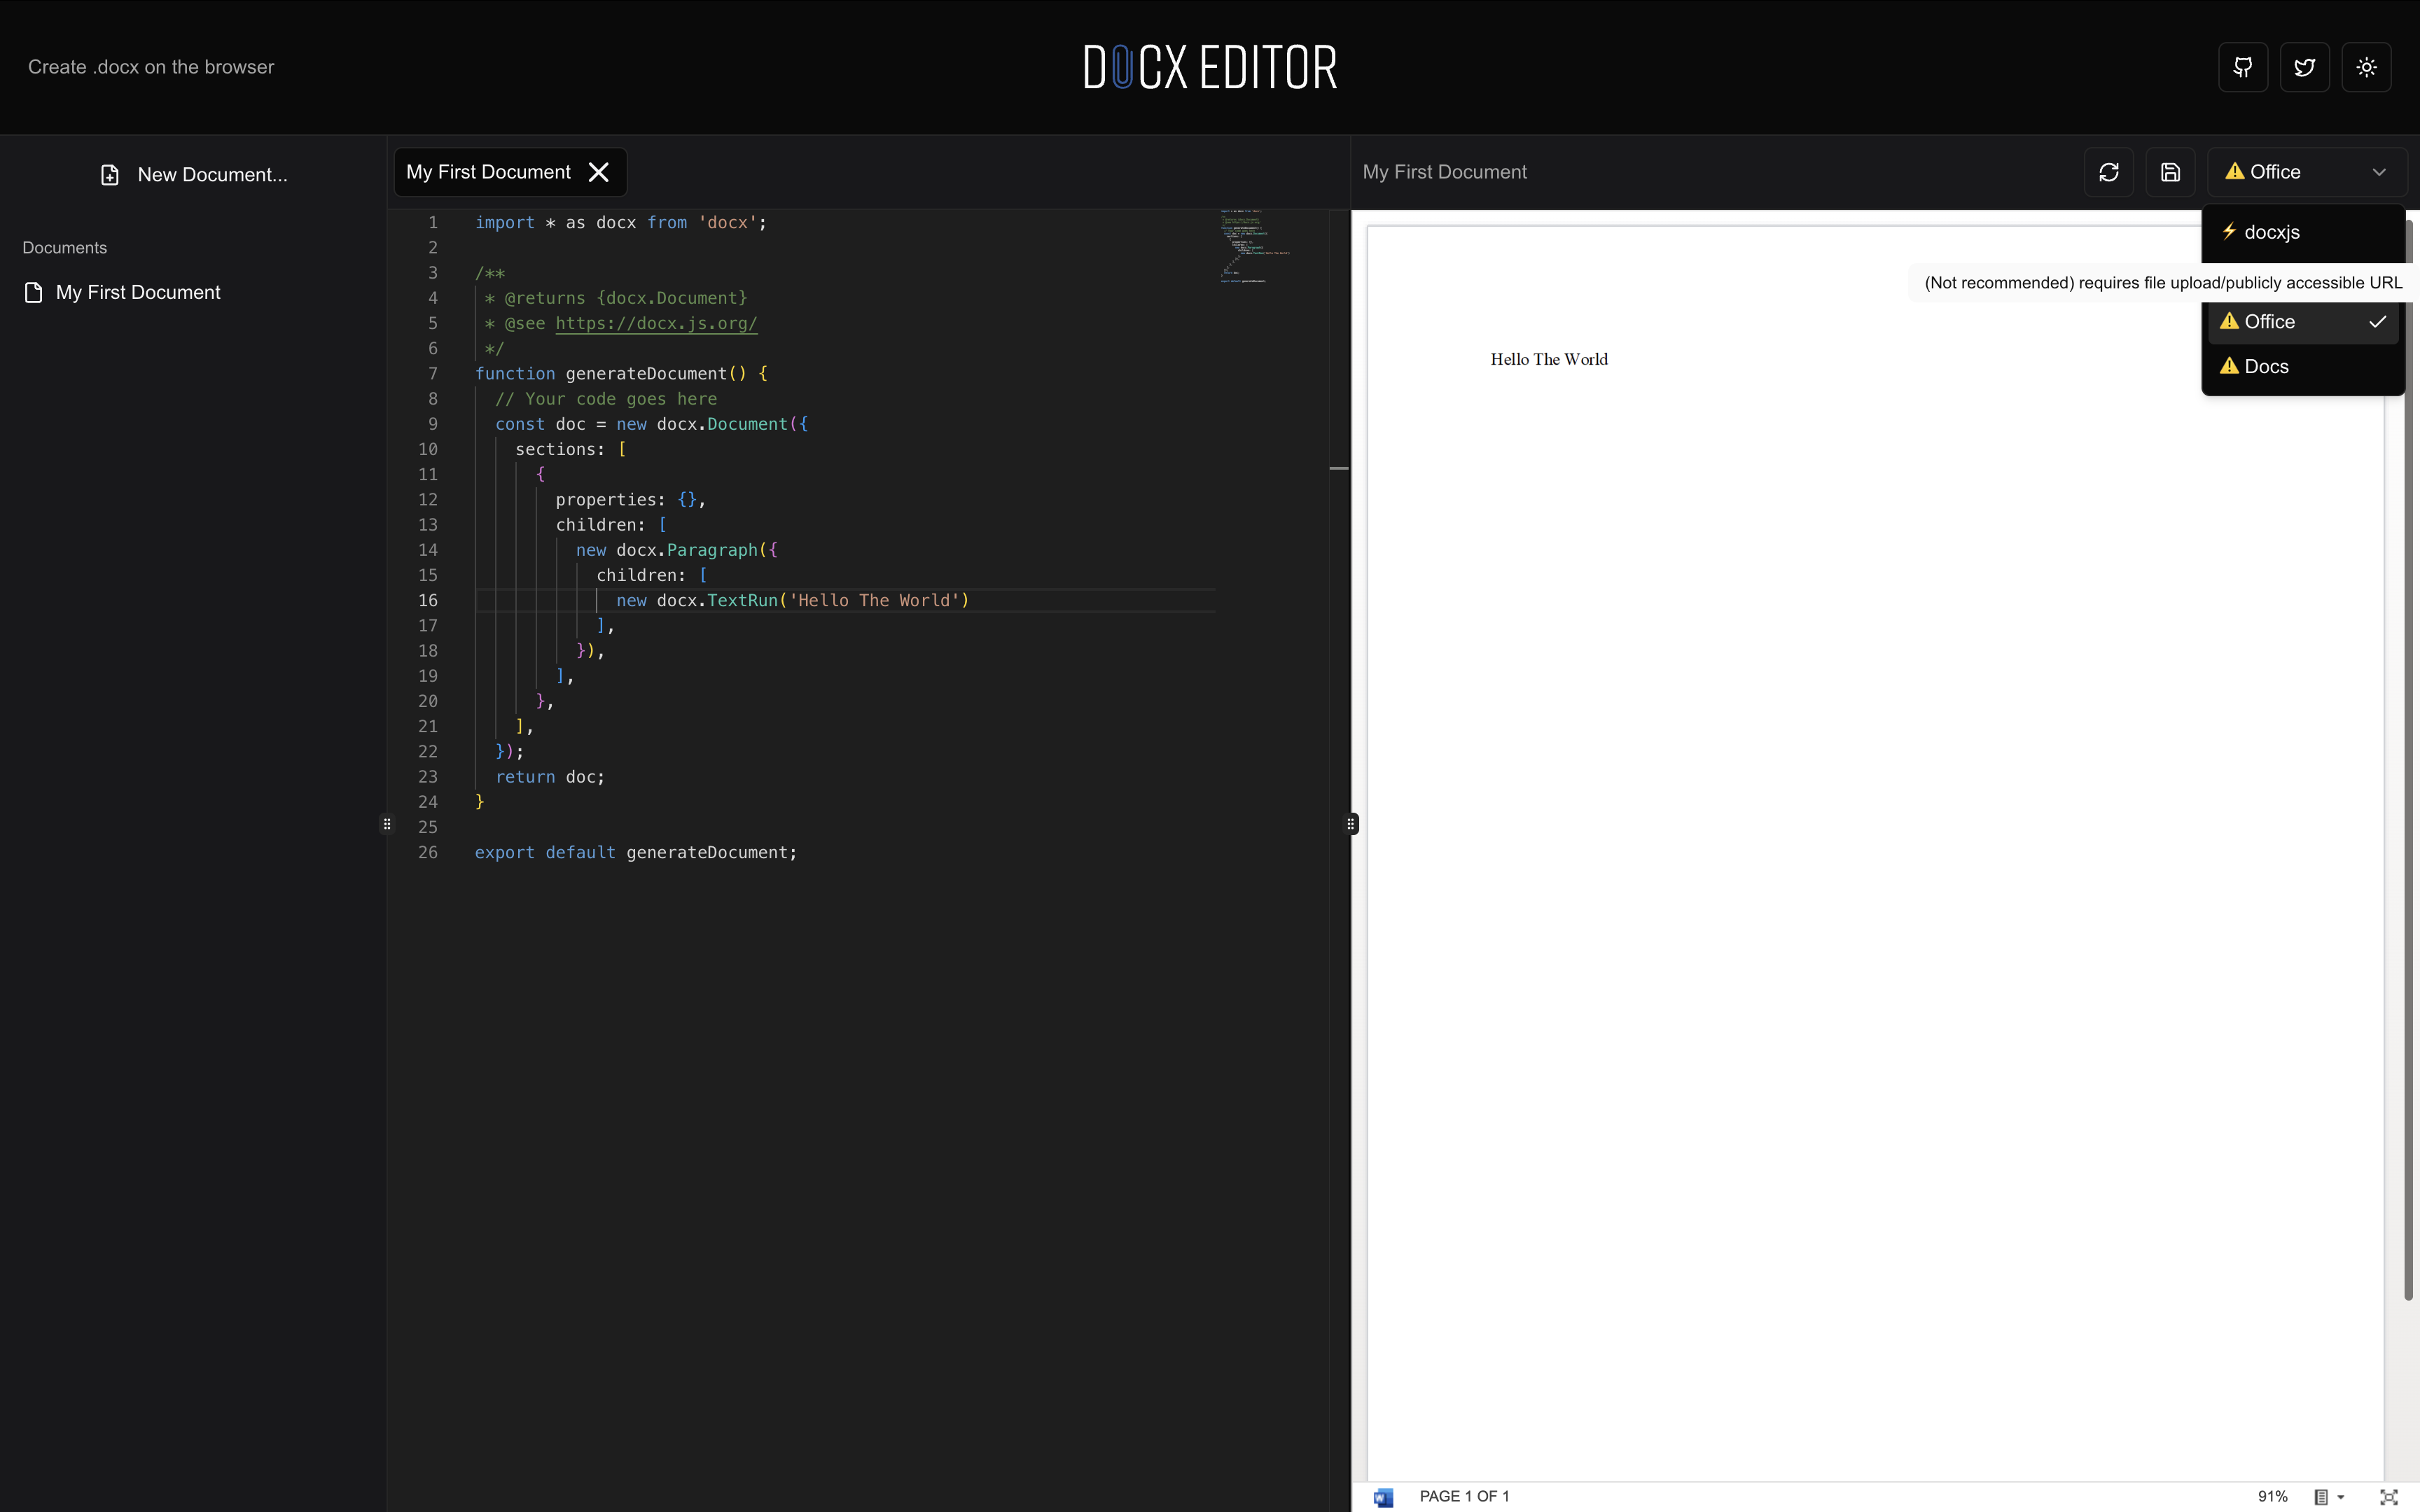2420x1512 pixels.
Task: Click the 'Hello The World' string in code
Action: click(x=874, y=600)
